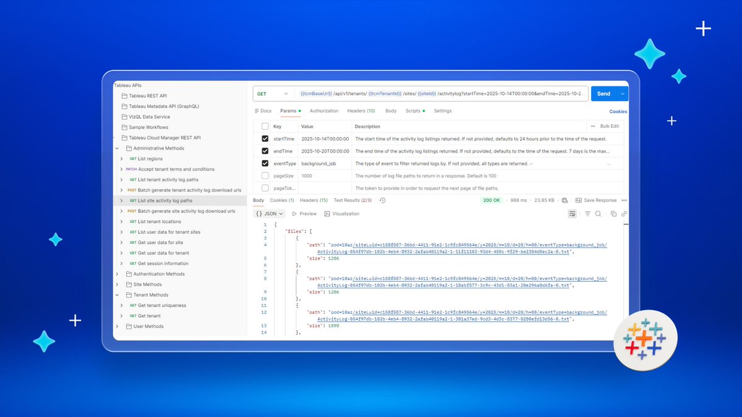Open the Cookies link
Screen dimensions: 742x417
[618, 112]
